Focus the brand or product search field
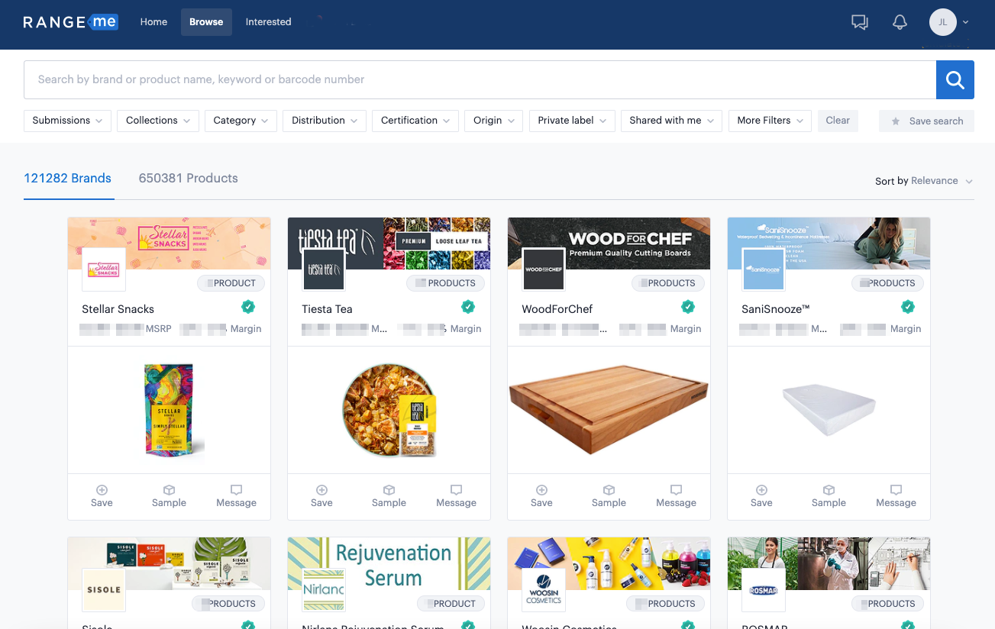Image resolution: width=995 pixels, height=629 pixels. [x=480, y=79]
